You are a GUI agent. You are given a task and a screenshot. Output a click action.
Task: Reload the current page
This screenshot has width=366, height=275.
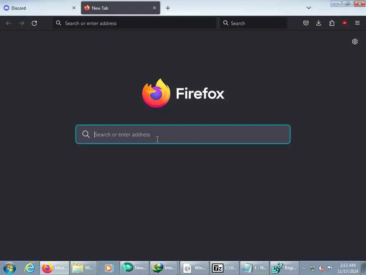point(34,23)
